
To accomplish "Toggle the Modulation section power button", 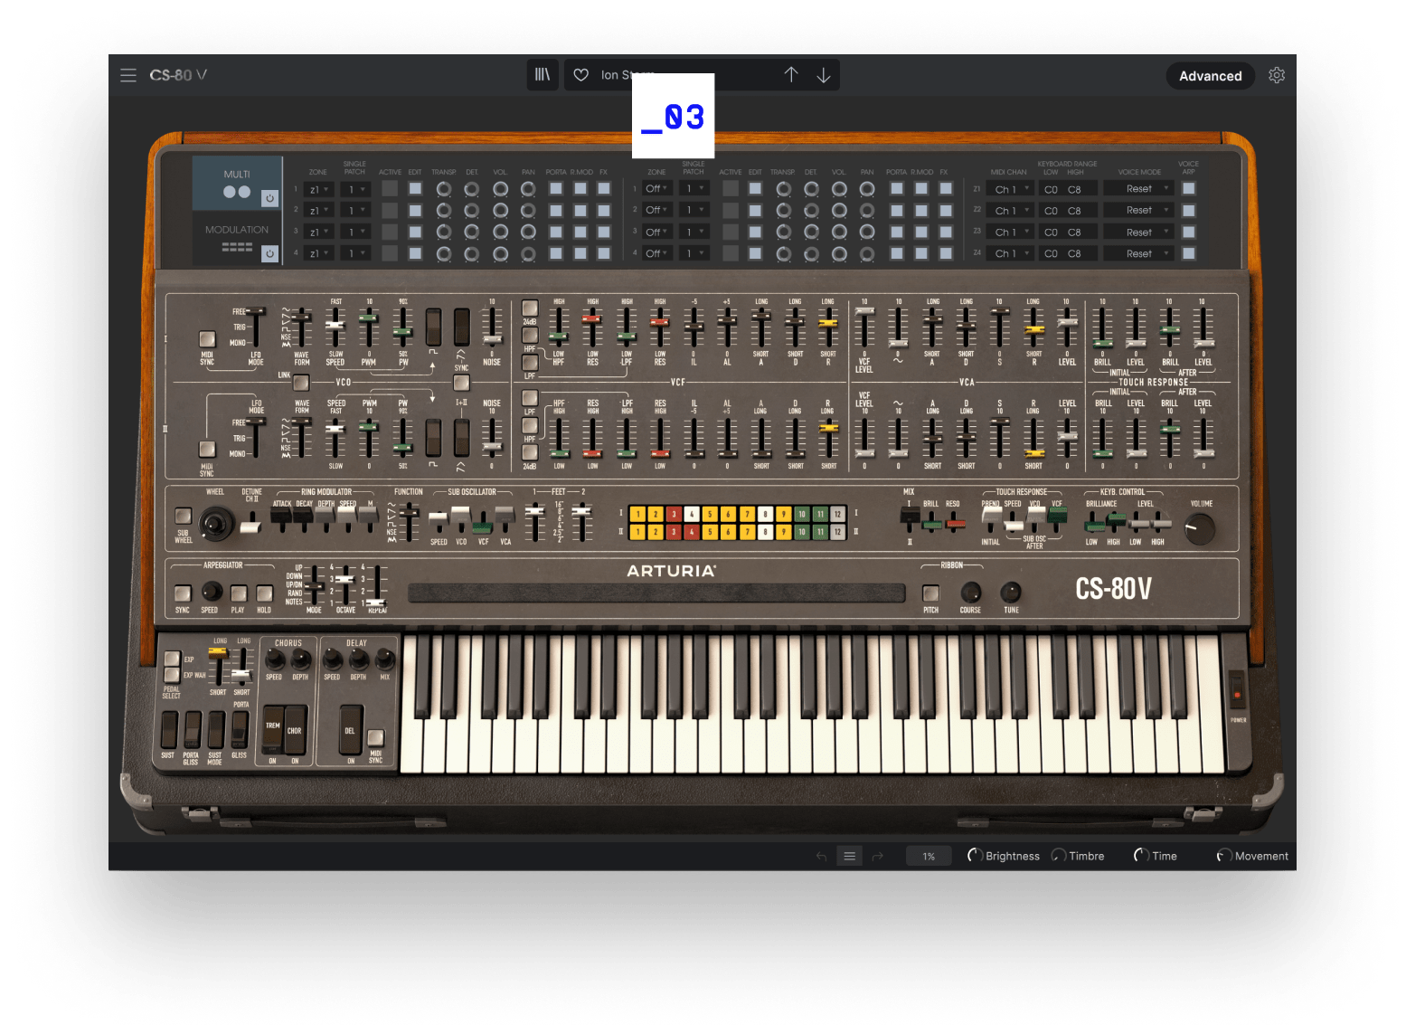I will pyautogui.click(x=269, y=254).
